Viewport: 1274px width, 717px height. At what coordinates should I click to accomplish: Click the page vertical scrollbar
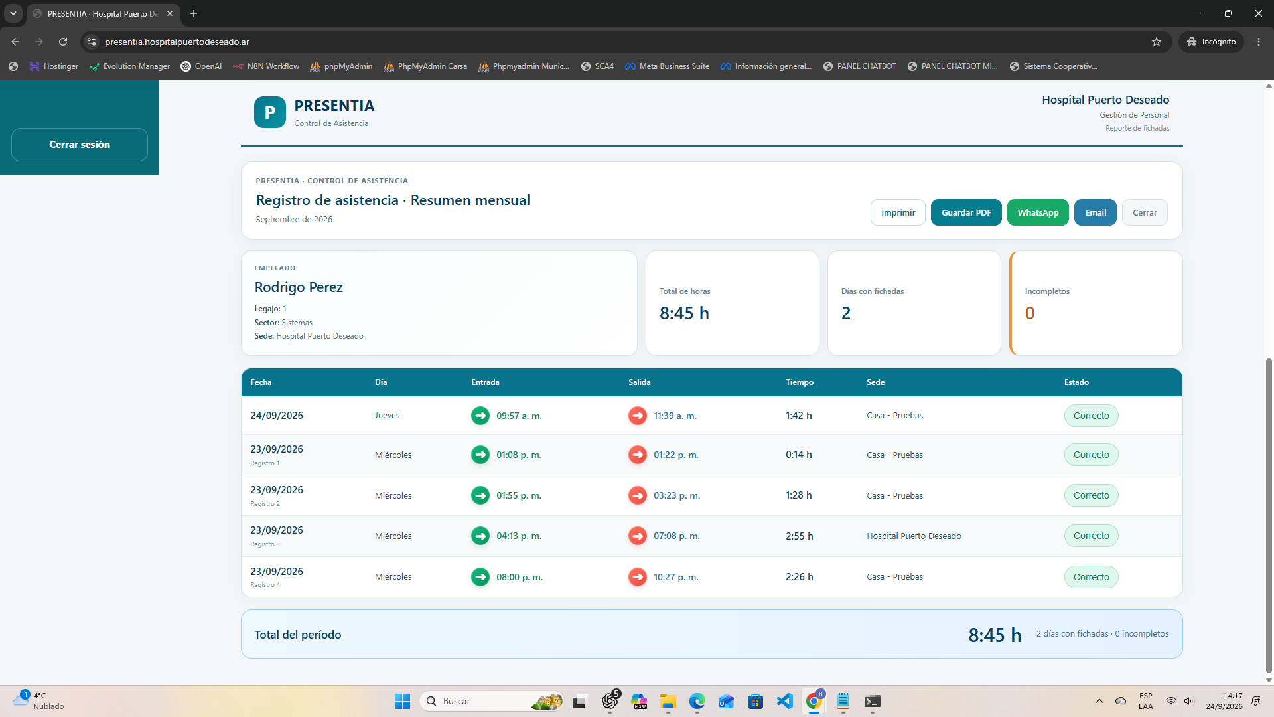pos(1269,515)
